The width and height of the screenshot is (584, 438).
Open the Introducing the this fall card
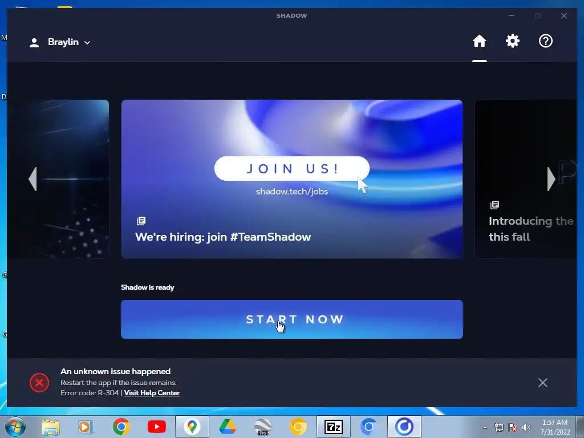pos(525,179)
